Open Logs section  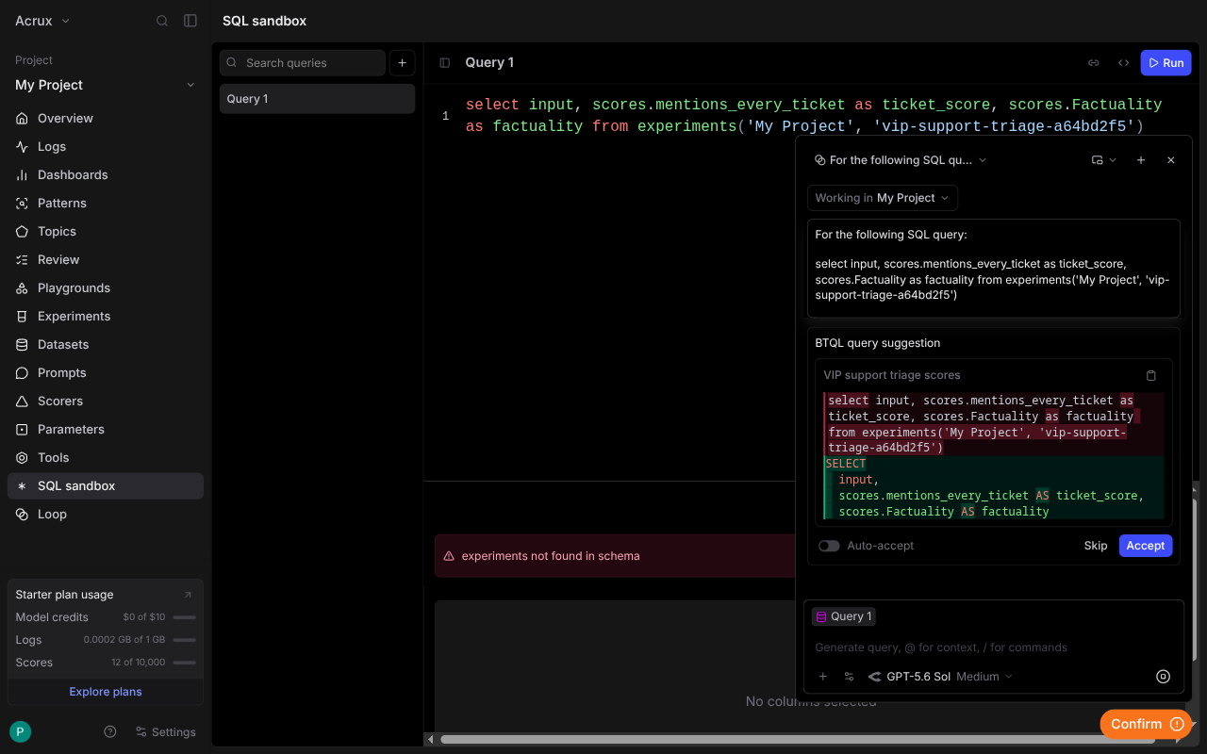pyautogui.click(x=106, y=147)
